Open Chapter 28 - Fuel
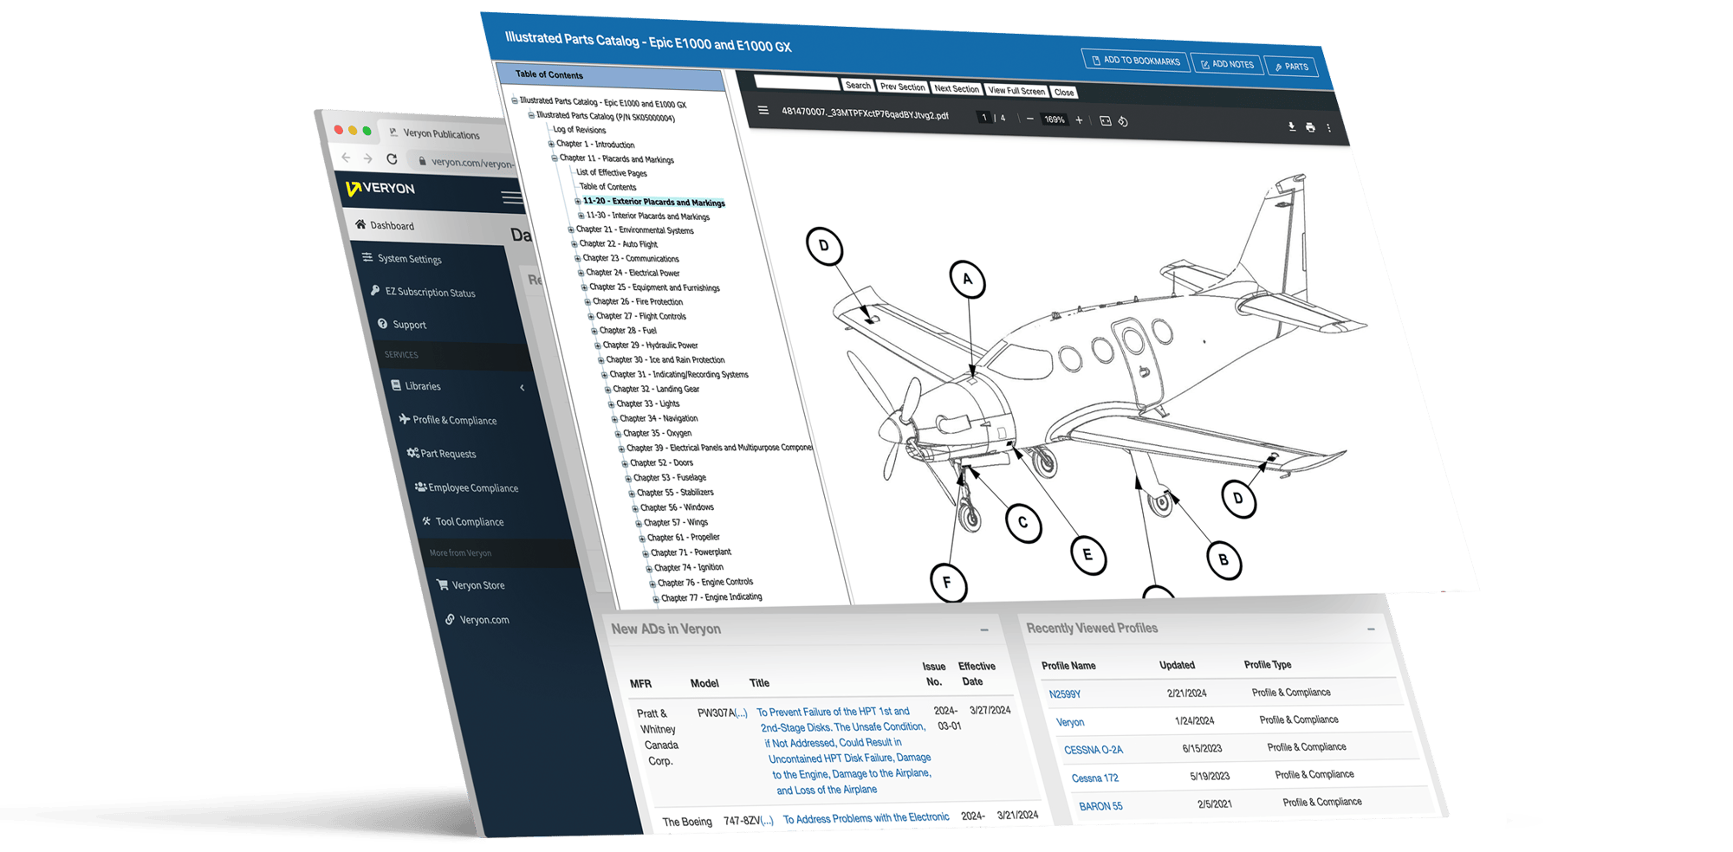Image resolution: width=1733 pixels, height=852 pixels. click(x=628, y=331)
